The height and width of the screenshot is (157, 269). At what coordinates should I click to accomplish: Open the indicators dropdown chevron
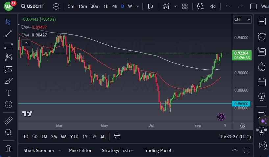(x=175, y=6)
